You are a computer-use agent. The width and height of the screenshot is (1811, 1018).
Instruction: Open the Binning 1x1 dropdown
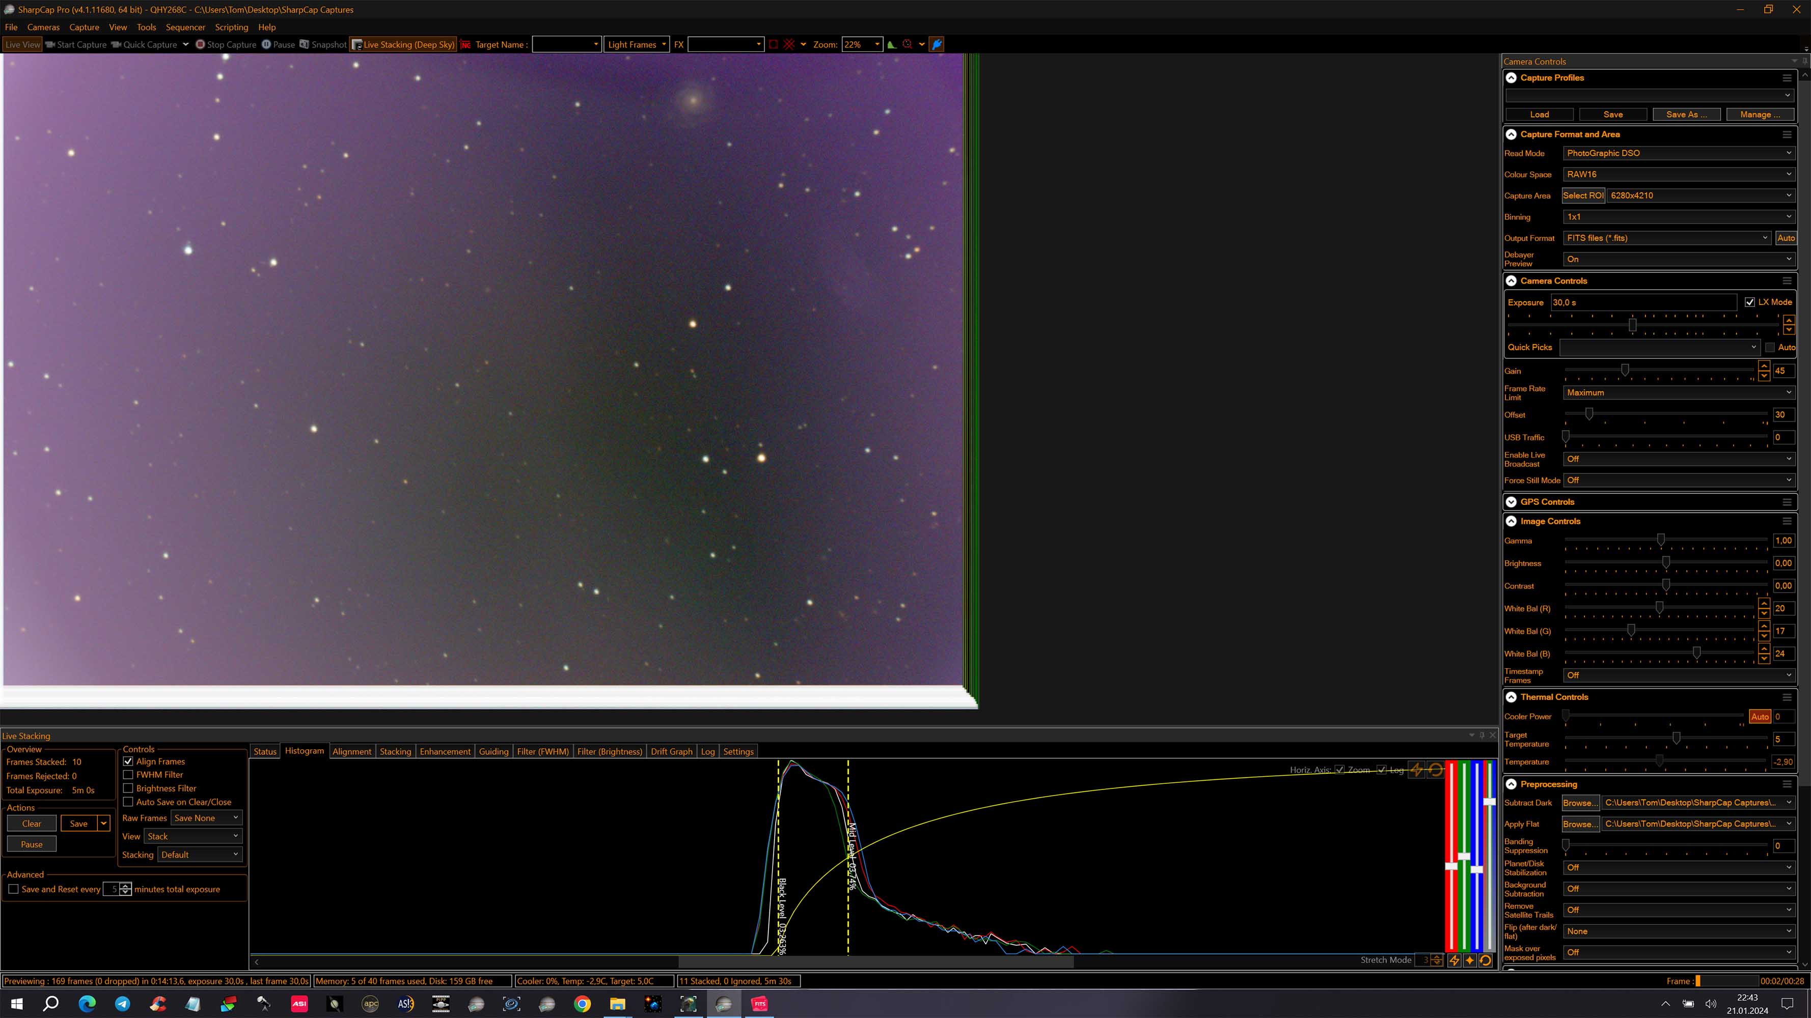1679,217
